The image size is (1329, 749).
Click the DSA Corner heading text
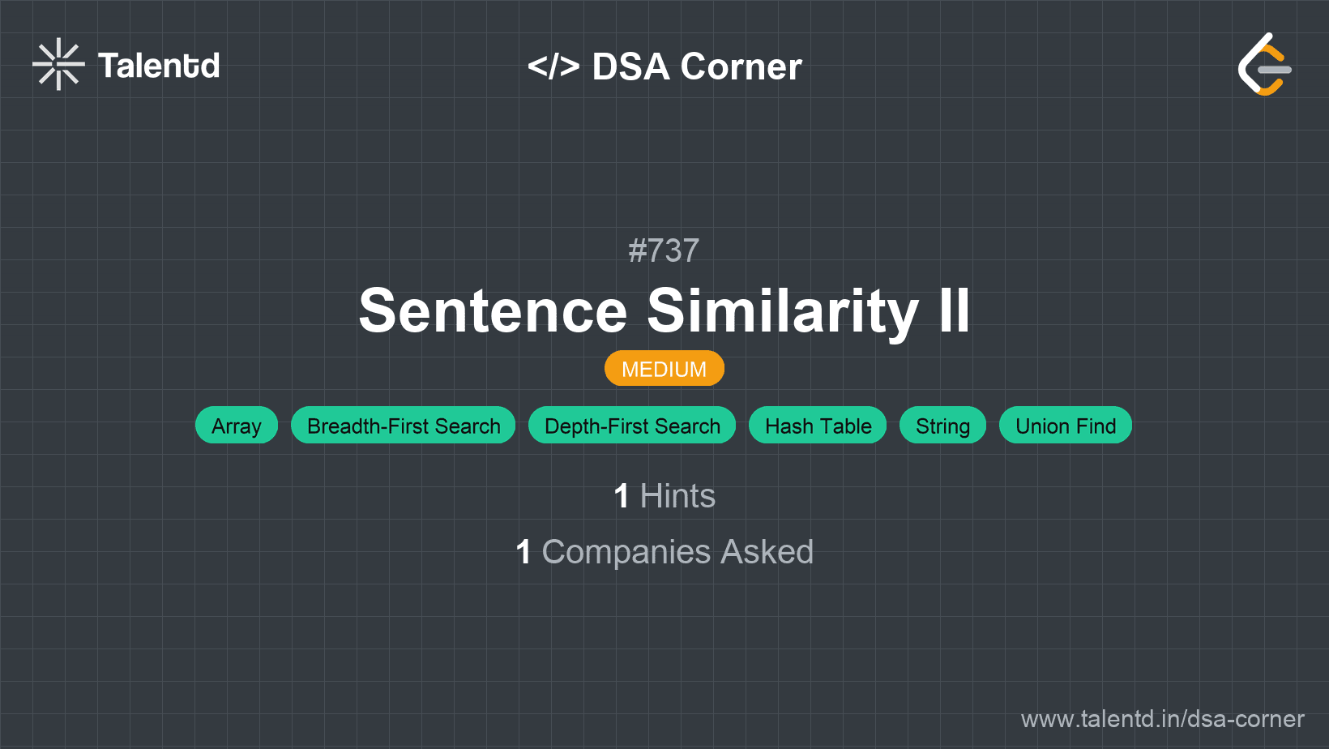(697, 66)
